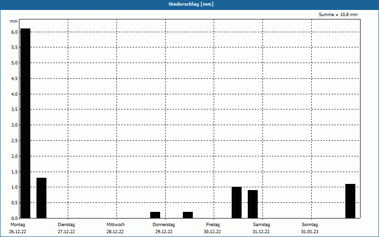Click the last bar after Sonntag
The width and height of the screenshot is (379, 237).
350,201
